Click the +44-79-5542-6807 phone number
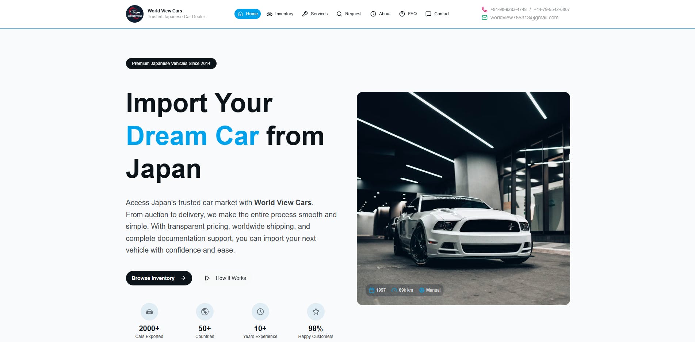The image size is (695, 342). coord(551,9)
